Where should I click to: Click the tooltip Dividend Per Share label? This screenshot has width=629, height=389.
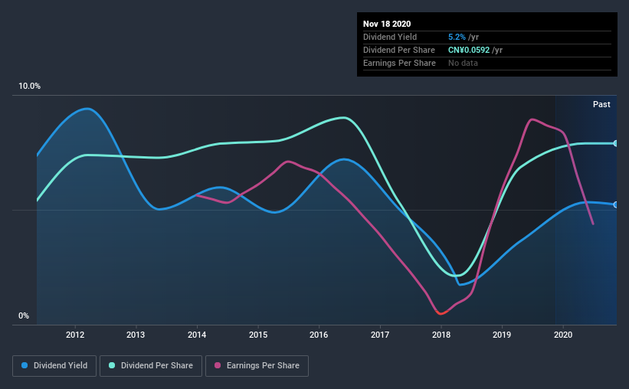point(399,50)
